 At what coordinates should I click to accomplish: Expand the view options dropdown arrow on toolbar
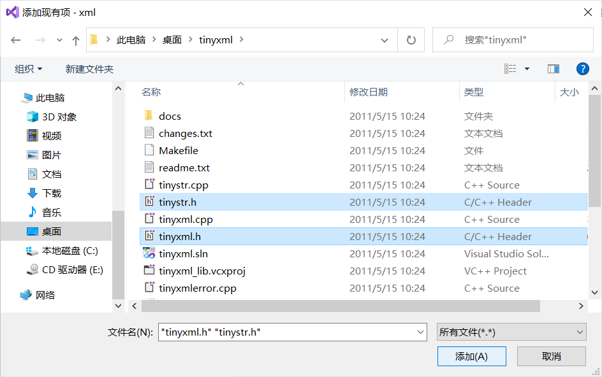(526, 69)
